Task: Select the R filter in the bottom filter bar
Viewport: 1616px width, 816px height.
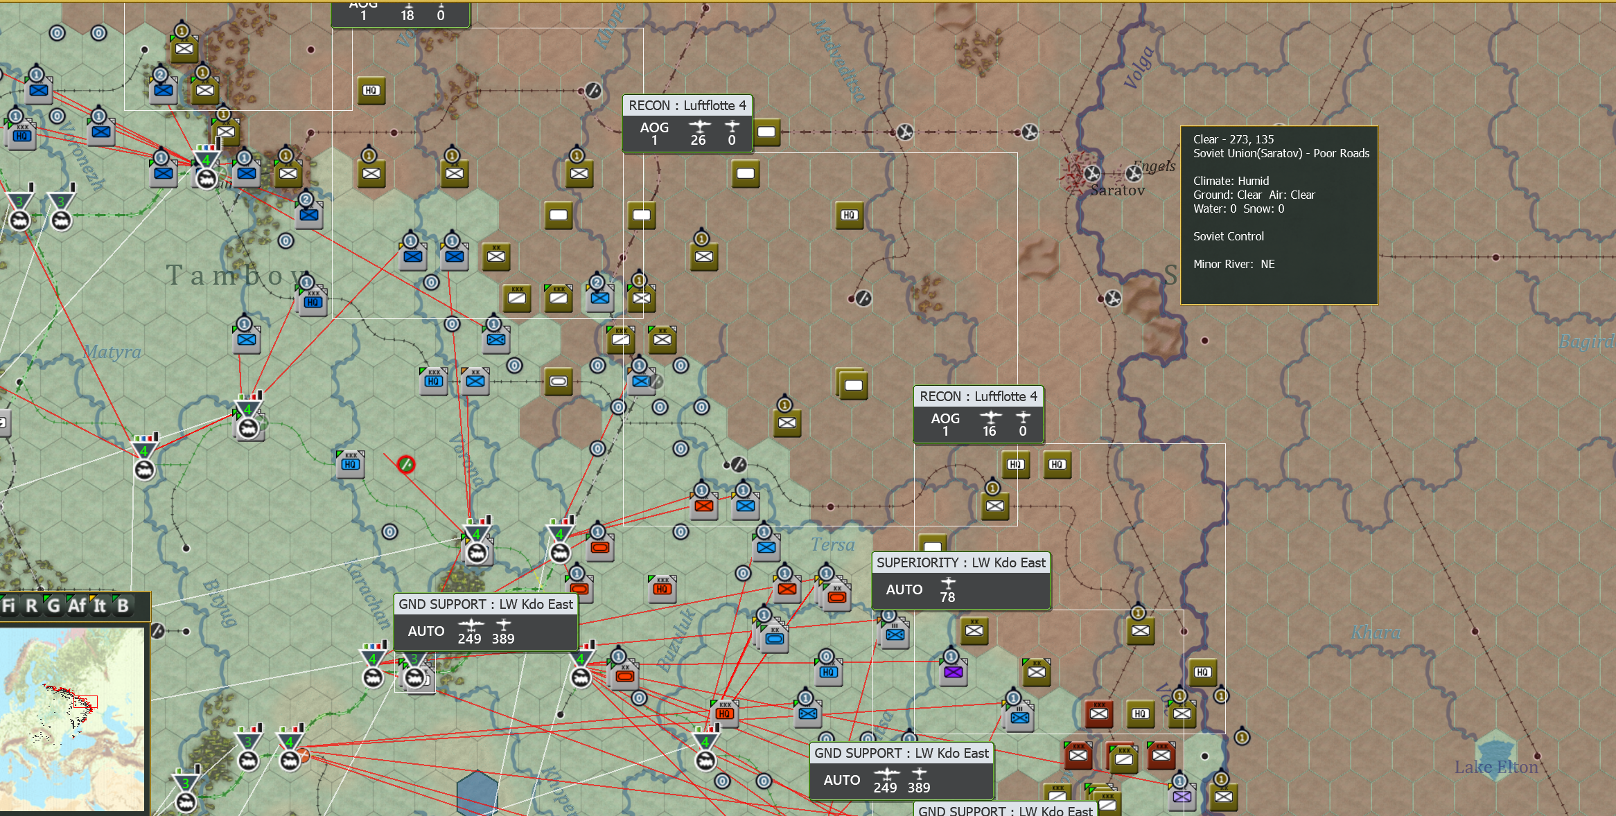Action: (x=30, y=605)
